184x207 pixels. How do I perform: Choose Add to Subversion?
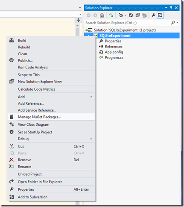click(51, 197)
